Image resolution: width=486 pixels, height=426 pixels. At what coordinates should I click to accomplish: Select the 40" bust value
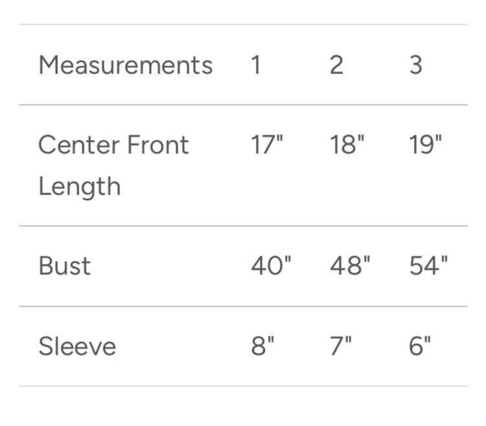(271, 266)
